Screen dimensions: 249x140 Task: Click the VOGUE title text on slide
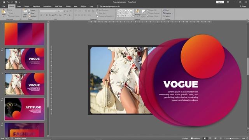click(181, 84)
